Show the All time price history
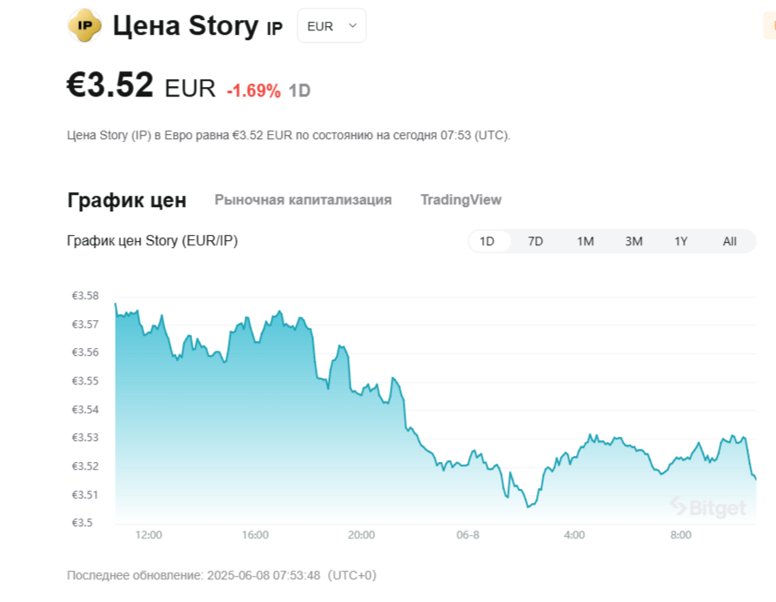 pyautogui.click(x=730, y=241)
